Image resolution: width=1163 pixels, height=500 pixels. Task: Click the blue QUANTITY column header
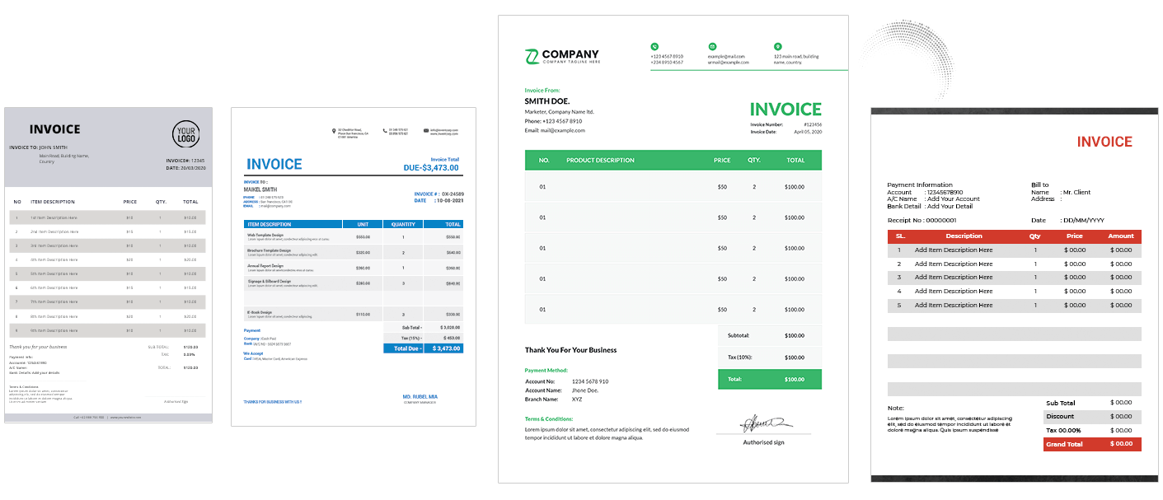(403, 224)
